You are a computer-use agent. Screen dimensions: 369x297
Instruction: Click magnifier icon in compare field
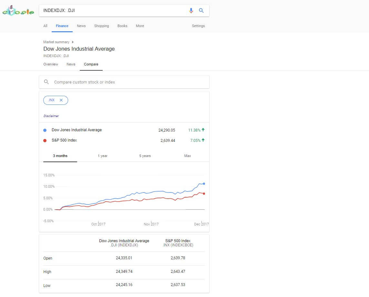tap(46, 82)
